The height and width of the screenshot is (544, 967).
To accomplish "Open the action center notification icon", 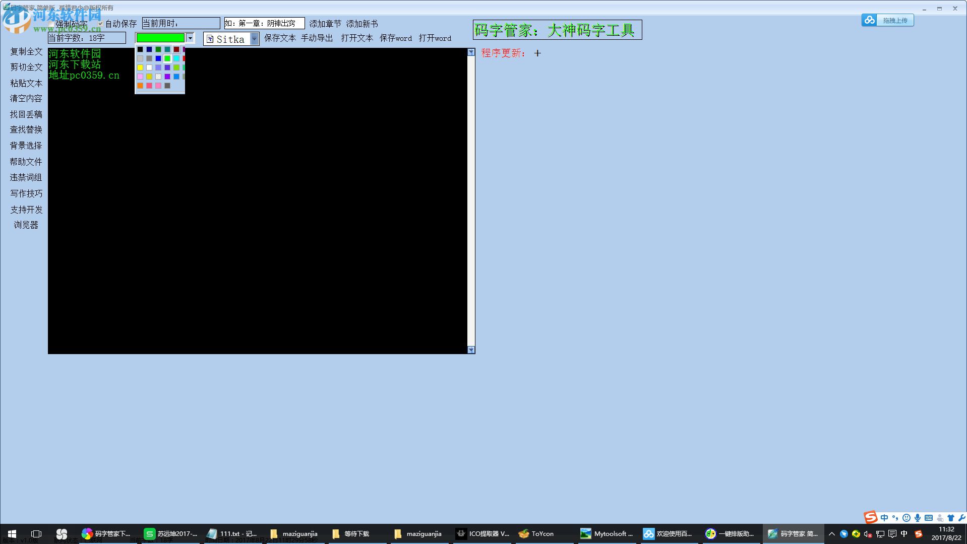I will [x=892, y=534].
